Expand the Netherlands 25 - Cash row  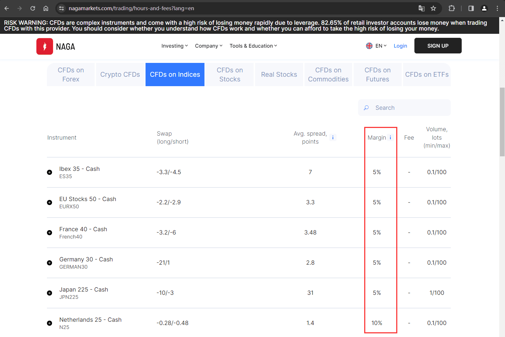[49, 323]
